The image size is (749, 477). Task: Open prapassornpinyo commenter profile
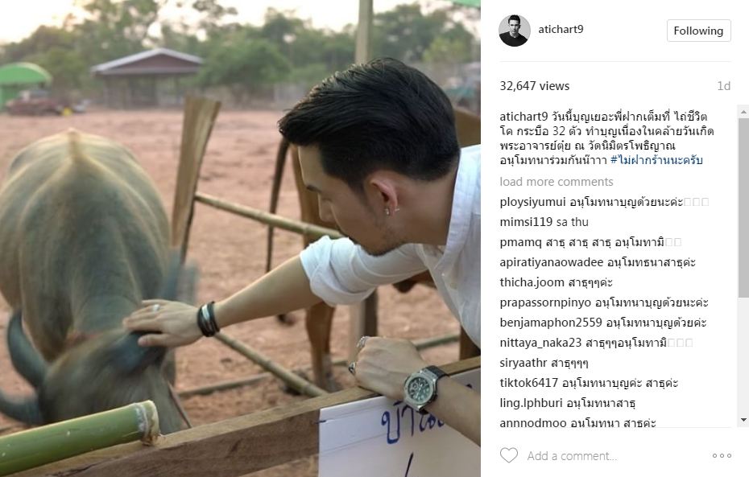[x=545, y=302]
